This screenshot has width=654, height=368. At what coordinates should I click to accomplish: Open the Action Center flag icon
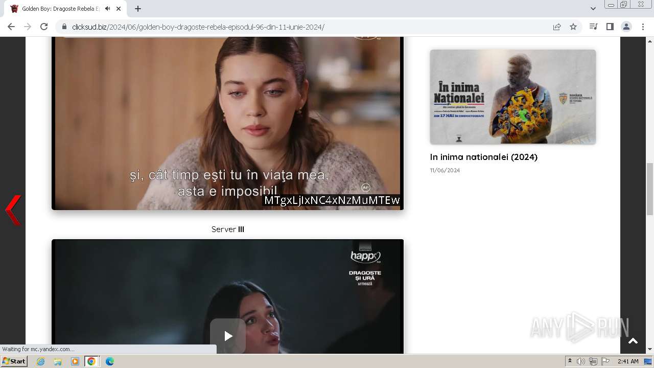coord(604,361)
